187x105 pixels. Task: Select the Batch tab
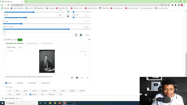[20, 47]
